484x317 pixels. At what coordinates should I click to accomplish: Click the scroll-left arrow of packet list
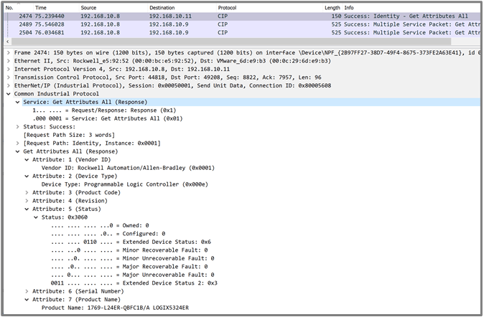coord(8,42)
